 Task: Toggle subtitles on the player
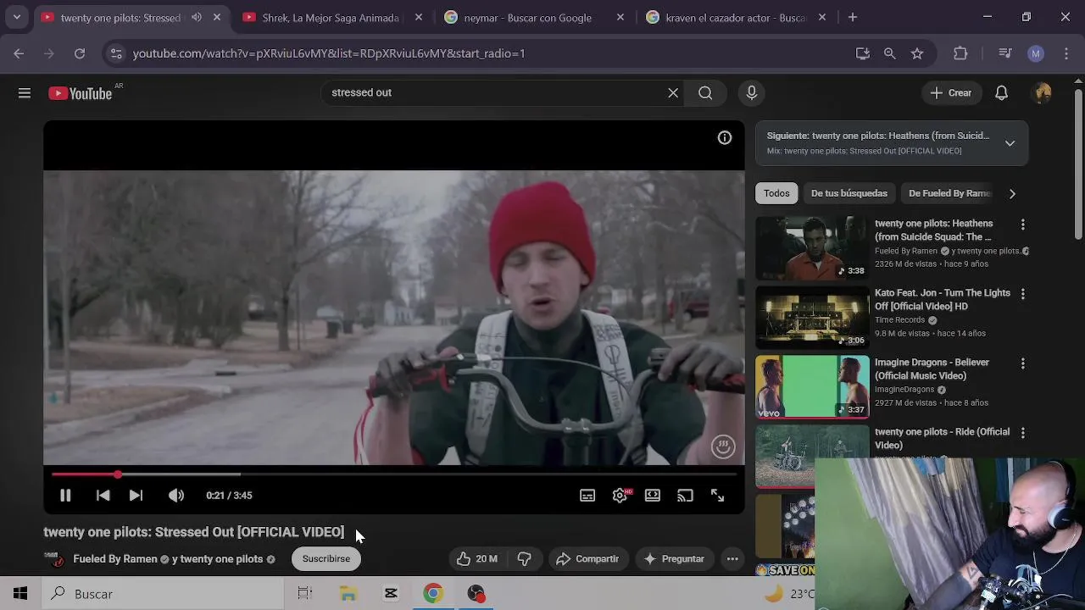587,496
